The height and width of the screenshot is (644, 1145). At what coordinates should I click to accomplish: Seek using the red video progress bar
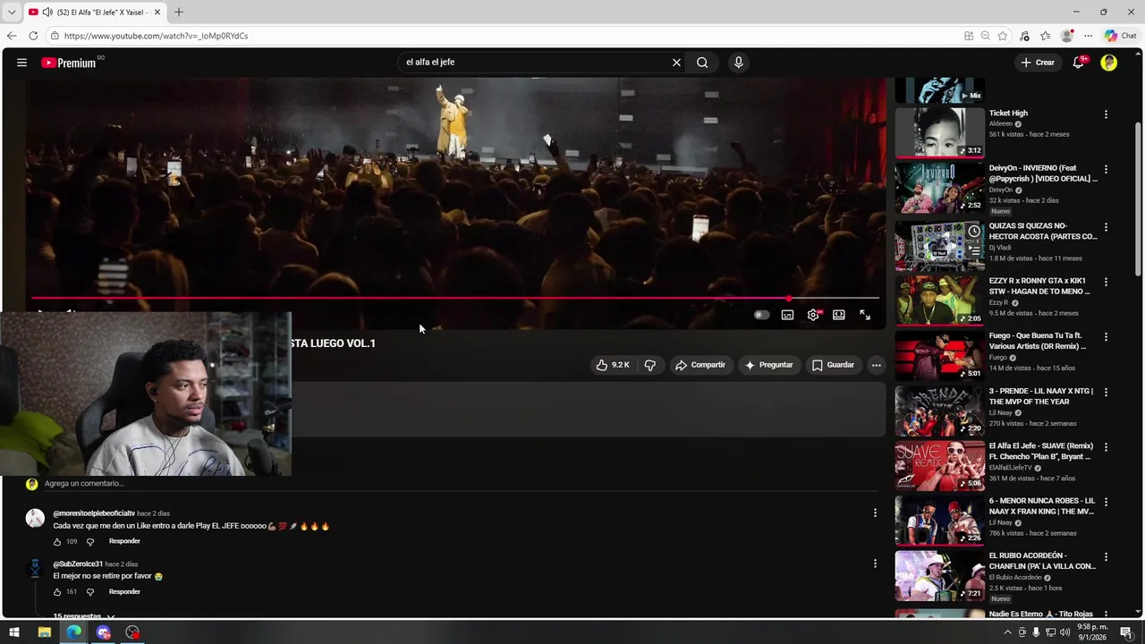point(455,298)
